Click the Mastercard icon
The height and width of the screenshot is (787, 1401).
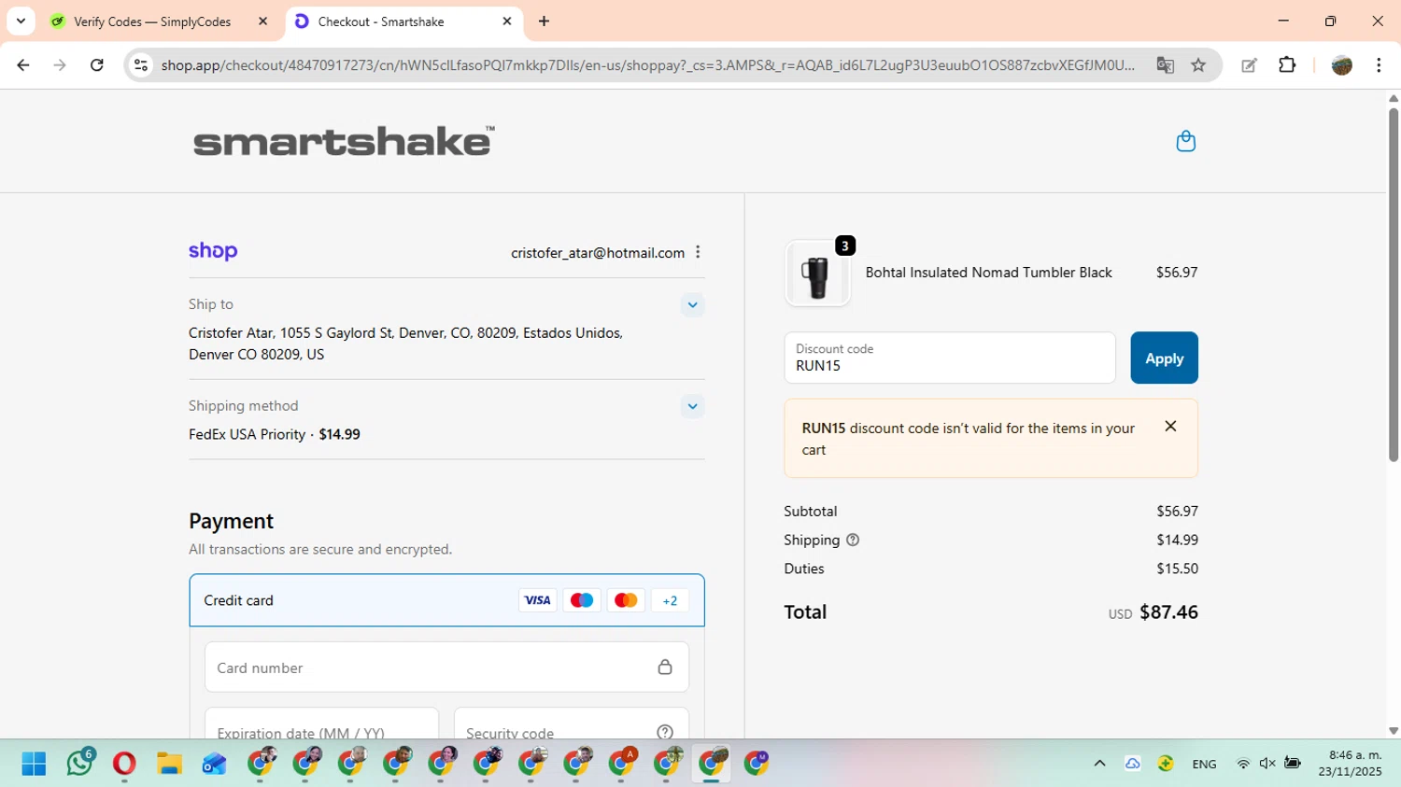pos(626,600)
